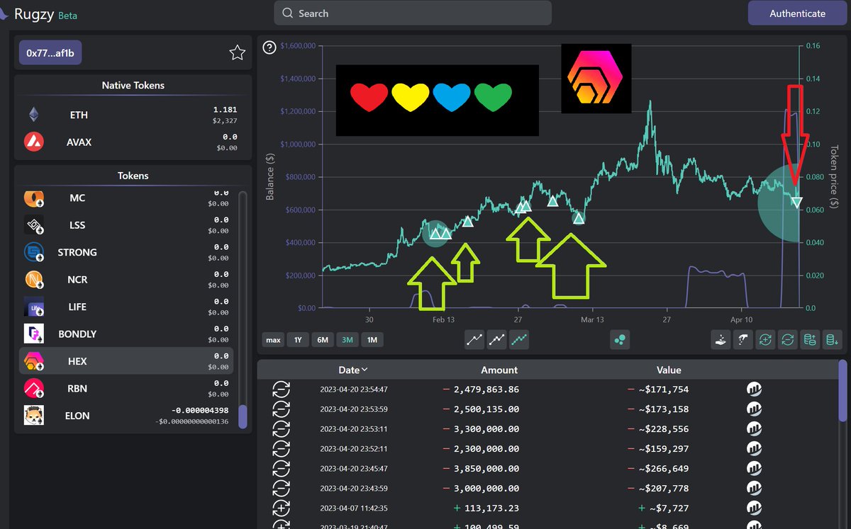Click the hand-with-coins filter icon
This screenshot has width=851, height=529.
click(x=721, y=339)
